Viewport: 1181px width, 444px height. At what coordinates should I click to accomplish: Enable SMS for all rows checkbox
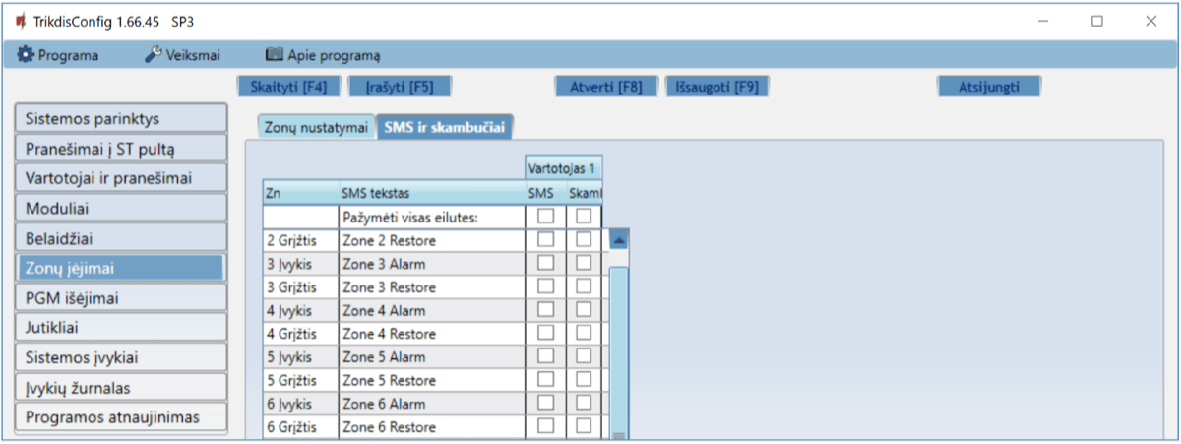(545, 216)
